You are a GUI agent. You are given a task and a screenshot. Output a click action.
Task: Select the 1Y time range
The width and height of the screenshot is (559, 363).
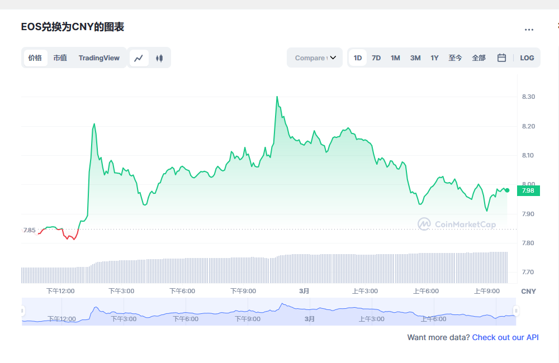coord(434,58)
